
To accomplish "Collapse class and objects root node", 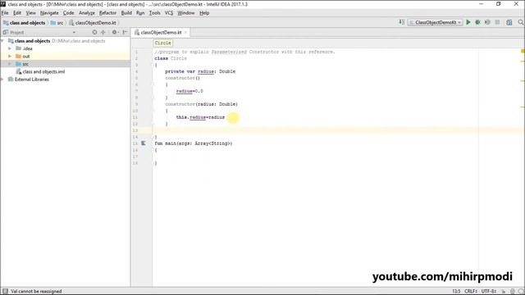I will (2, 41).
